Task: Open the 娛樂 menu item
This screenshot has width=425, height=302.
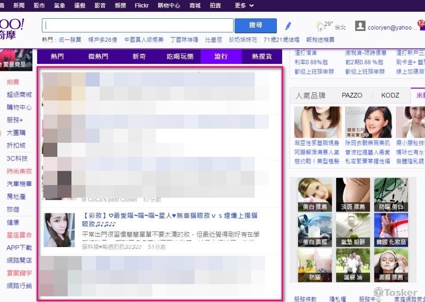Action: [x=120, y=6]
